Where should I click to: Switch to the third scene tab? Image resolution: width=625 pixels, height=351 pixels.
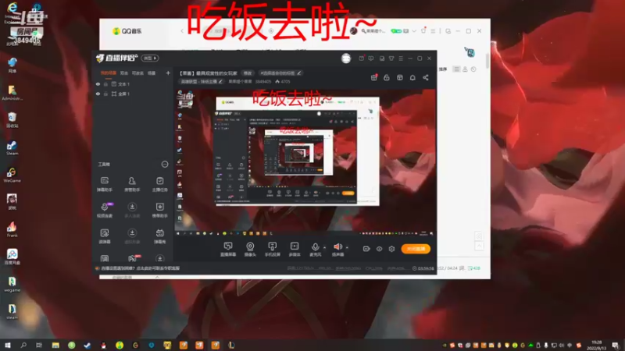click(138, 73)
